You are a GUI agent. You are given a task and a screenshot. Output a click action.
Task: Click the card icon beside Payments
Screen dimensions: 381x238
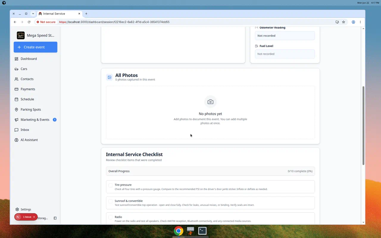[16, 89]
